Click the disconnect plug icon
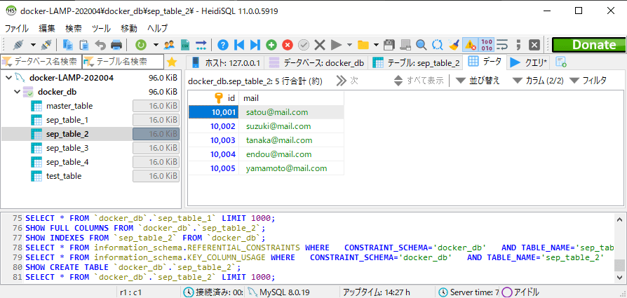Screen dimensions: 627x298 point(46,45)
